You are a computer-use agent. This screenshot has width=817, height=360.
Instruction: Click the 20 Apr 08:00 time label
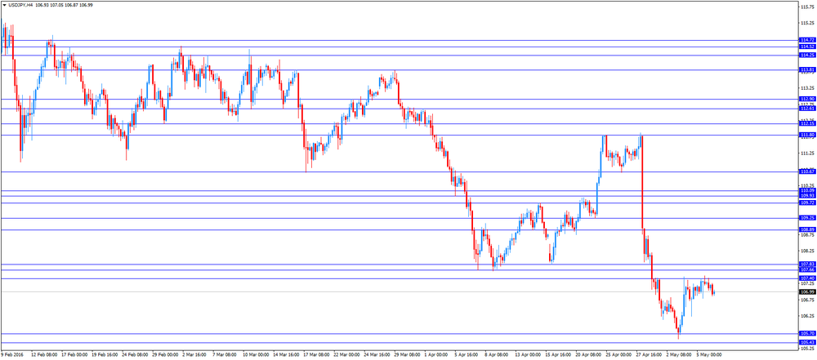click(590, 355)
